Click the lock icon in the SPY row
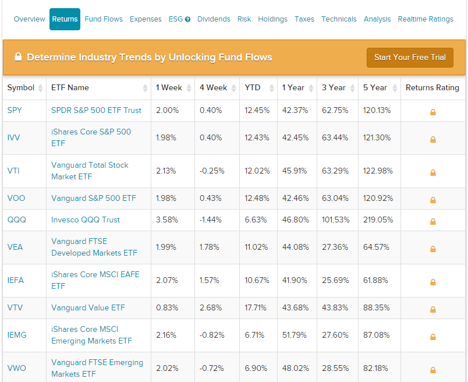The height and width of the screenshot is (382, 468). [x=432, y=112]
